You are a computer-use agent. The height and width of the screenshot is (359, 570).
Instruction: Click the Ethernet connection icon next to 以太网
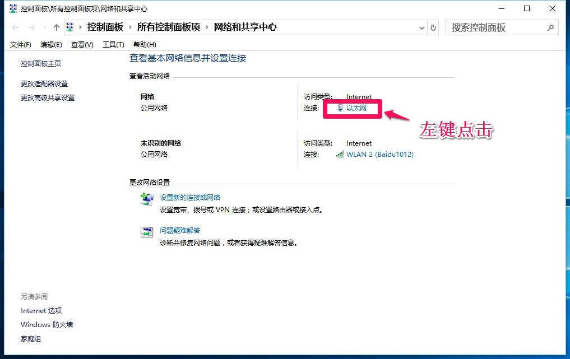(341, 107)
